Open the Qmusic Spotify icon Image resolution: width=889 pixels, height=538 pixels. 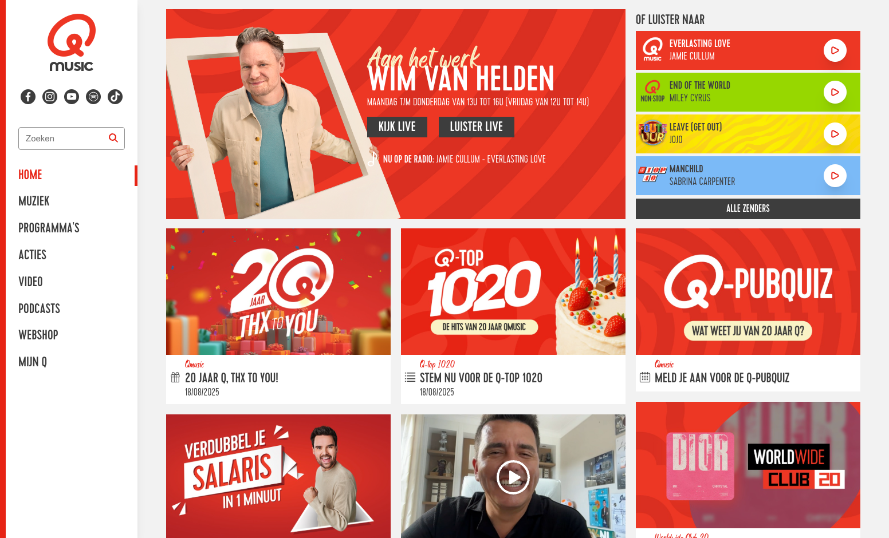[x=93, y=97]
